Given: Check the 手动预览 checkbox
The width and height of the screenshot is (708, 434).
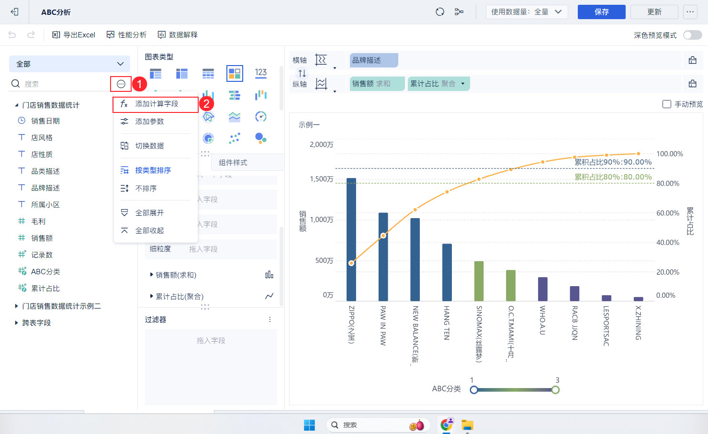Looking at the screenshot, I should (x=667, y=104).
